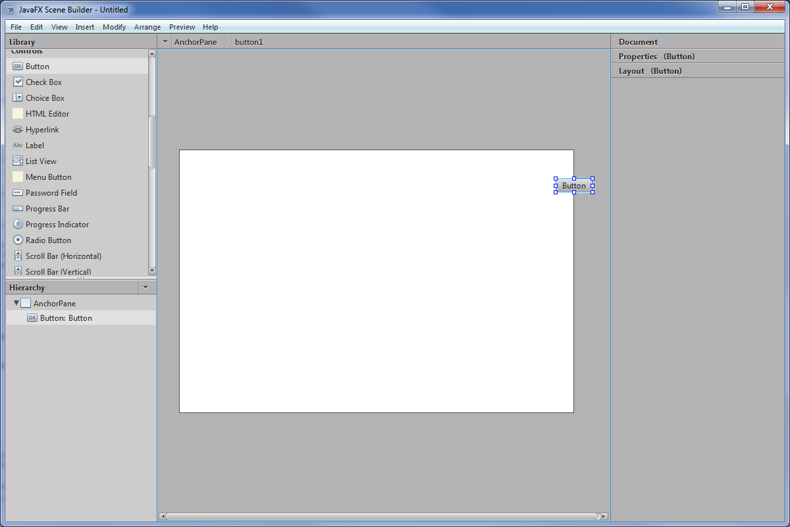Click the Button on the canvas

(x=573, y=186)
